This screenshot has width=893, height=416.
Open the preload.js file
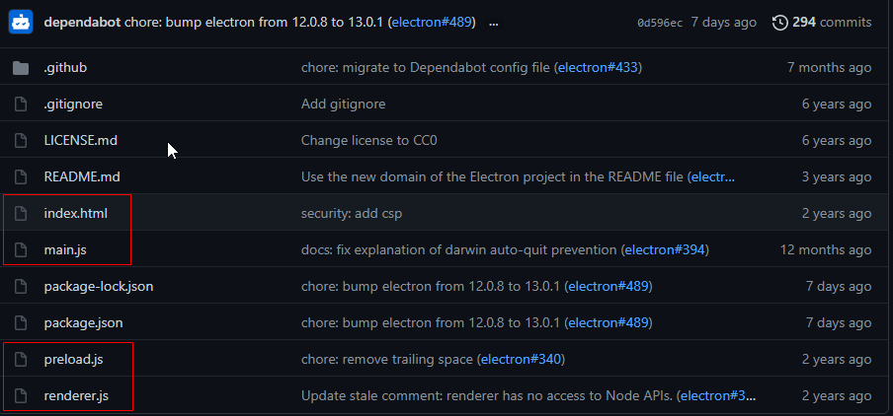(73, 359)
